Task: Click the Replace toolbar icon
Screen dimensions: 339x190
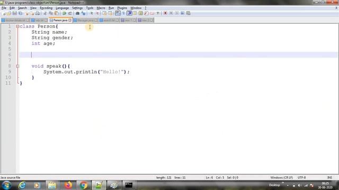Action: coord(83,13)
